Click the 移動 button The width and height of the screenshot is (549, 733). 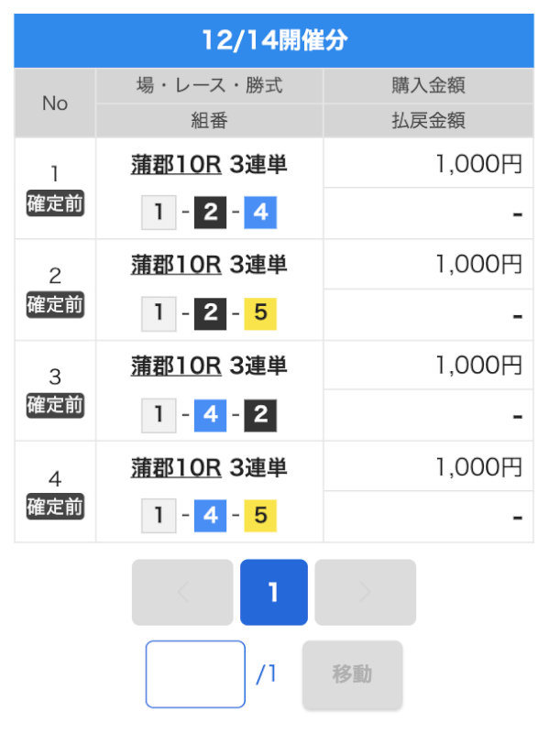[353, 674]
